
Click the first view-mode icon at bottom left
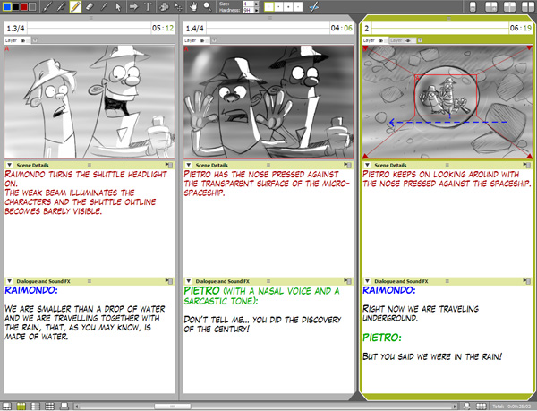pyautogui.click(x=6, y=407)
